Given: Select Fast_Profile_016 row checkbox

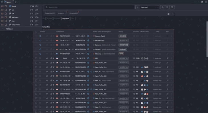Looking at the screenshot, I should pyautogui.click(x=36, y=67).
